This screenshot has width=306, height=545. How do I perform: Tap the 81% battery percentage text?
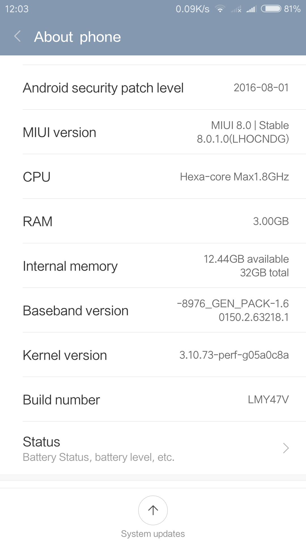pos(292,9)
